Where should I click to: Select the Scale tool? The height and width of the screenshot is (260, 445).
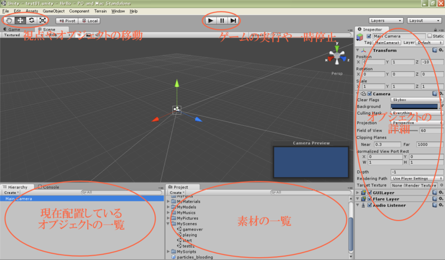tap(43, 21)
